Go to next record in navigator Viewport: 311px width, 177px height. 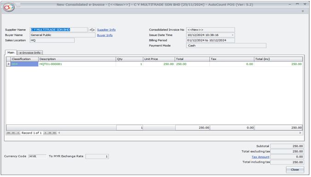(45, 133)
